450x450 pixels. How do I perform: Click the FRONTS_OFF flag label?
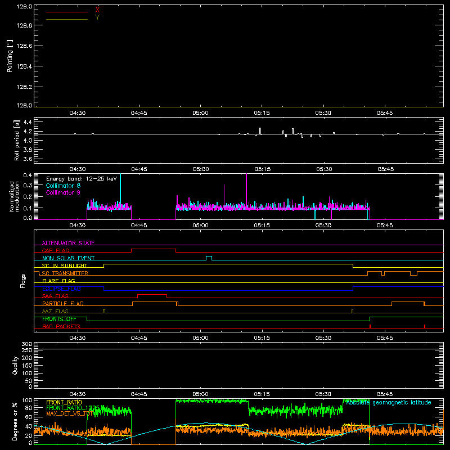tap(59, 319)
